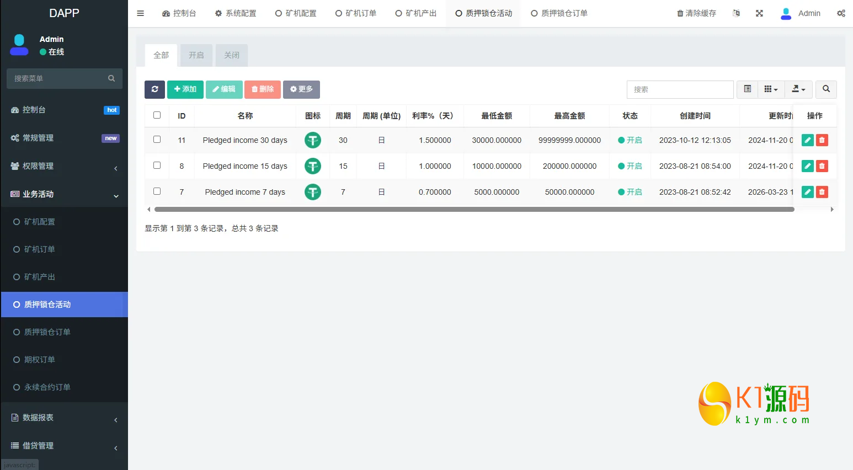
Task: Open the 更多 more actions button
Action: pos(301,89)
